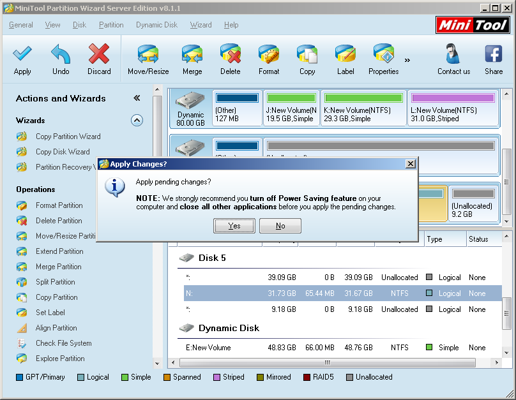The image size is (516, 400).
Task: Select the N: NTFS partition row
Action: [x=319, y=293]
